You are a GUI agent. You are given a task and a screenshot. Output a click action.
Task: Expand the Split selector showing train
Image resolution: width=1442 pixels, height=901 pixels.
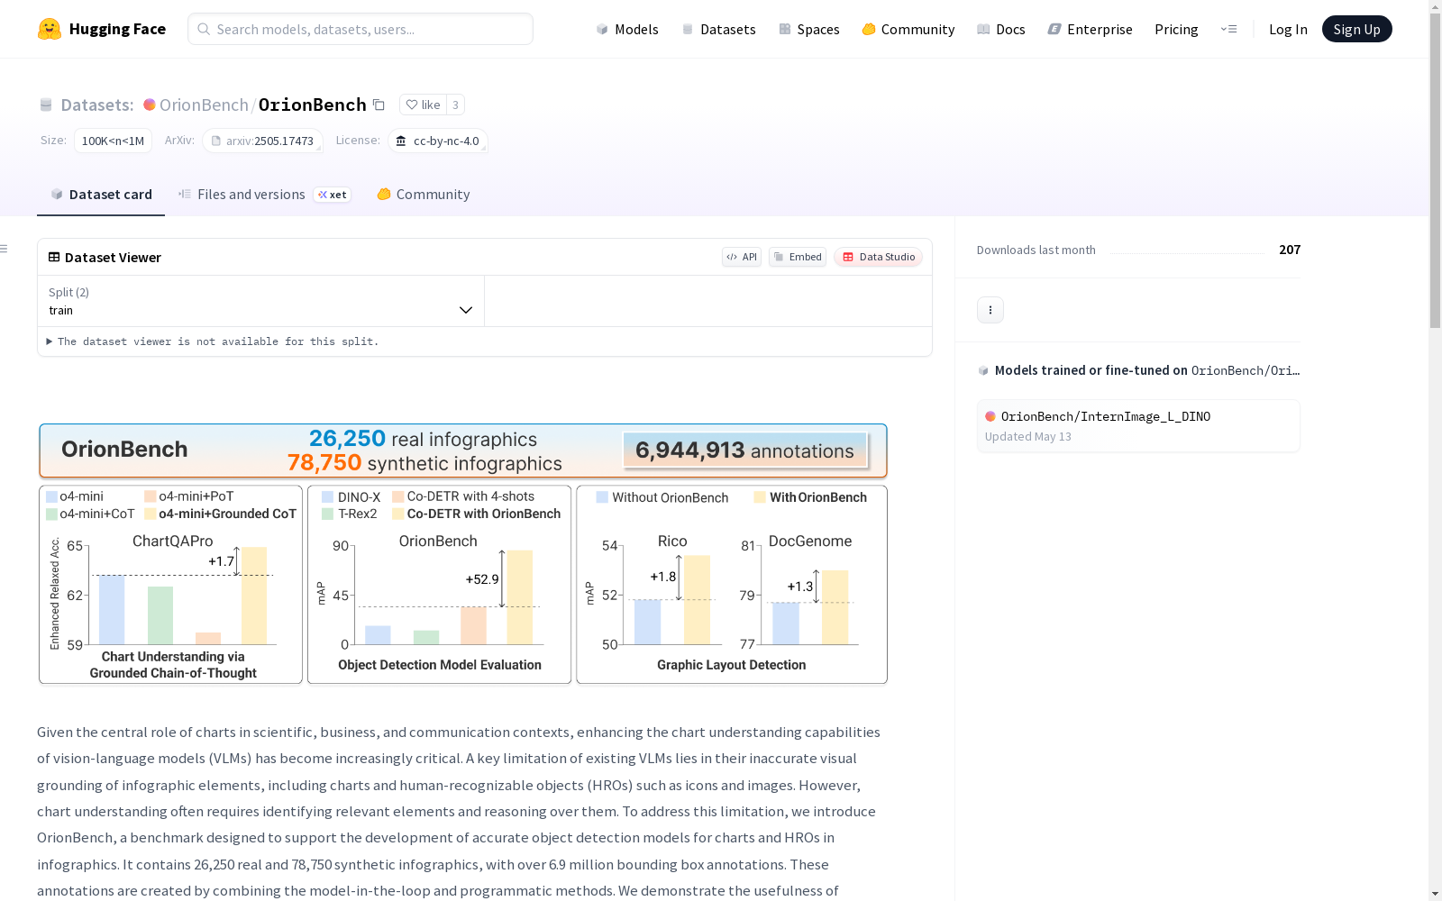click(x=260, y=301)
